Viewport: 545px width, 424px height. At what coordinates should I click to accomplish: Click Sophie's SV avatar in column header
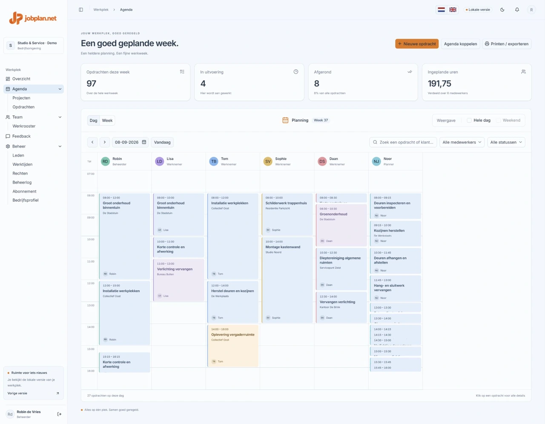[x=268, y=161]
